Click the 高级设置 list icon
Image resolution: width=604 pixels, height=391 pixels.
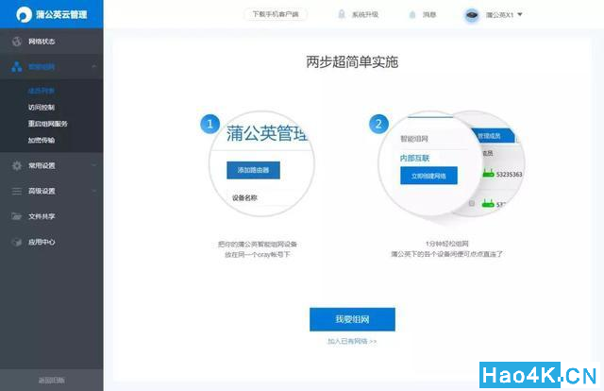(17, 191)
